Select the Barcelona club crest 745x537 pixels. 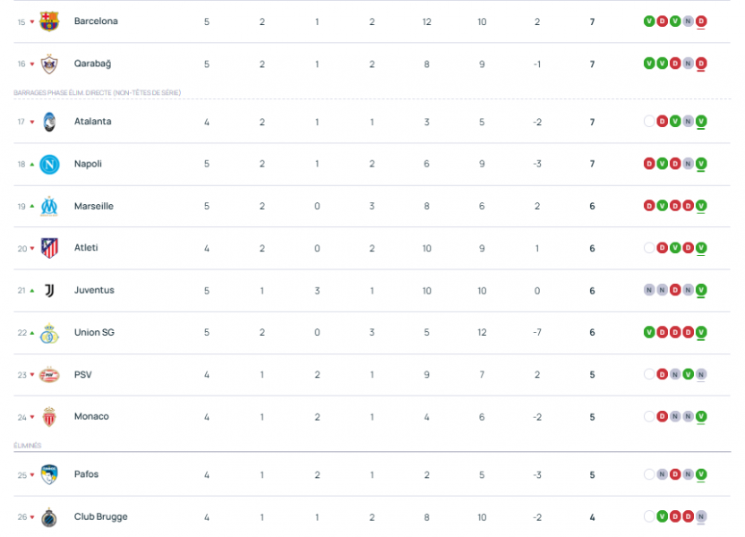tap(47, 21)
